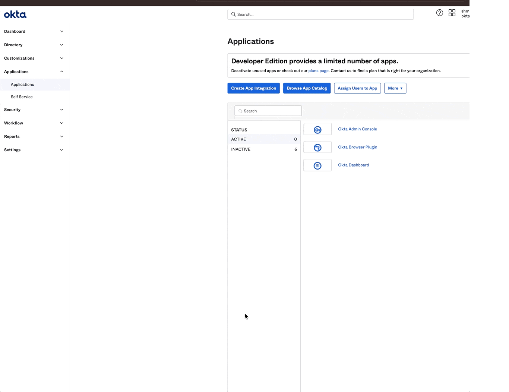This screenshot has height=392, width=509.
Task: Open the More dropdown button
Action: tap(395, 88)
